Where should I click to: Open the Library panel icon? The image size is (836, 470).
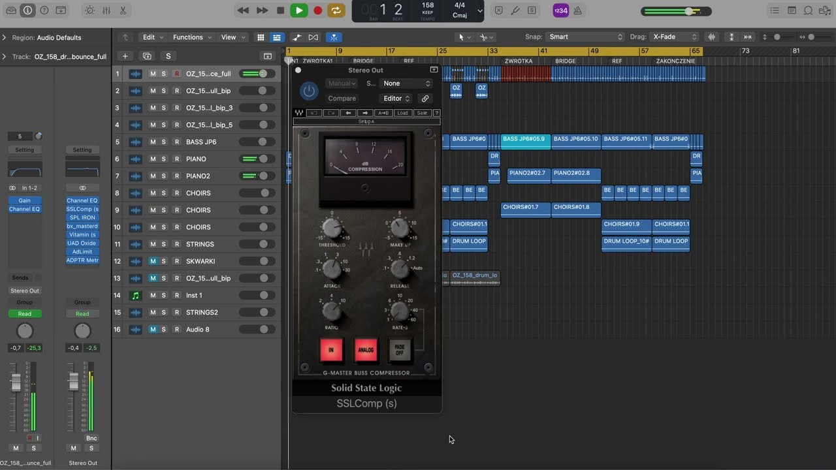11,10
